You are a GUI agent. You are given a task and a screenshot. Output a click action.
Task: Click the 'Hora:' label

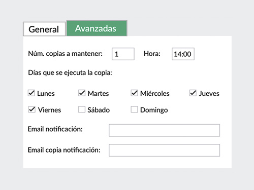click(152, 54)
